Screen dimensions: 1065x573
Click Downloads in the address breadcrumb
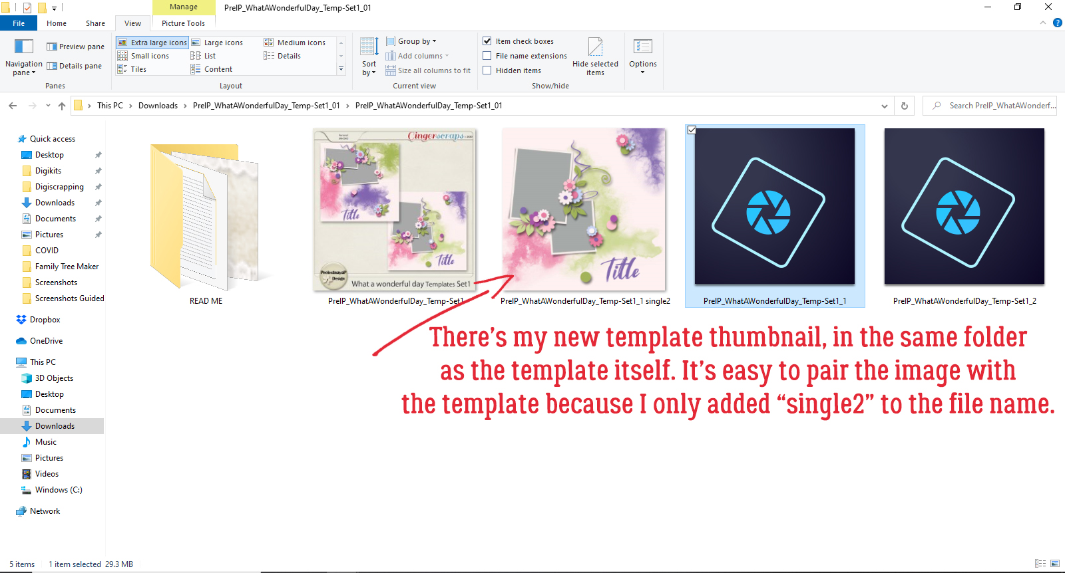pyautogui.click(x=158, y=106)
